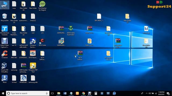Select the smi file icon
This screenshot has width=172, height=96.
coord(42,30)
